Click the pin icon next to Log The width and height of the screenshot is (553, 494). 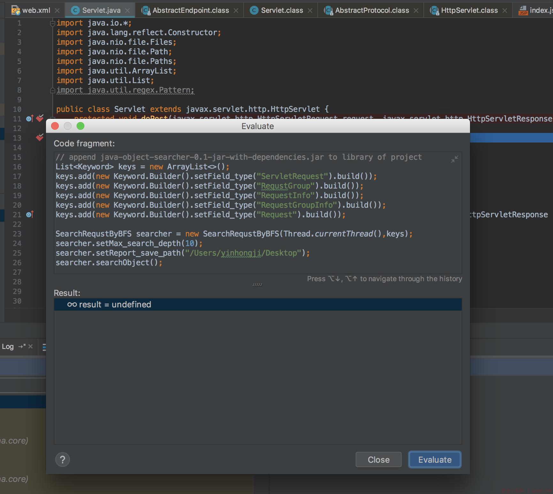point(22,346)
